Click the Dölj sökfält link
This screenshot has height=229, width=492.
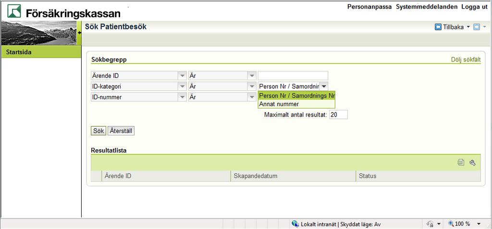466,60
